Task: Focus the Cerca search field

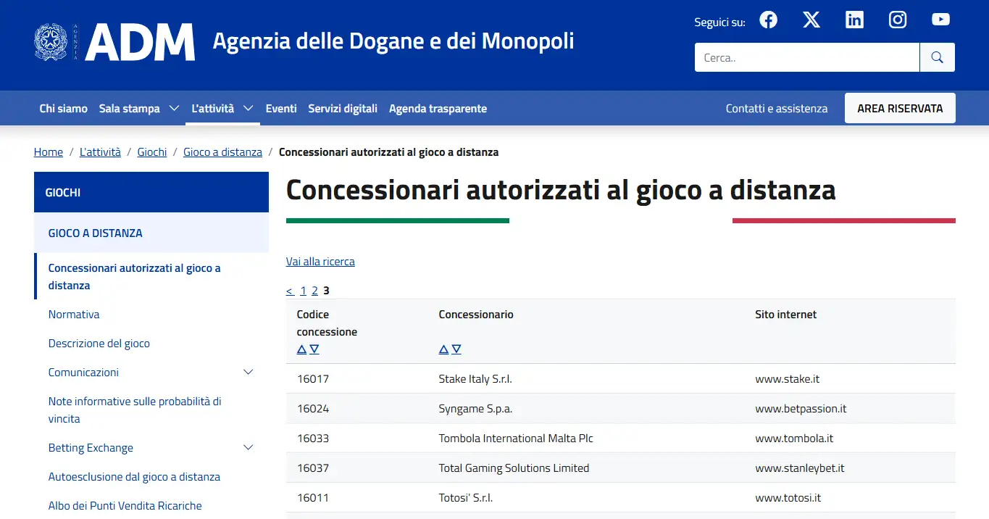Action: (x=807, y=57)
